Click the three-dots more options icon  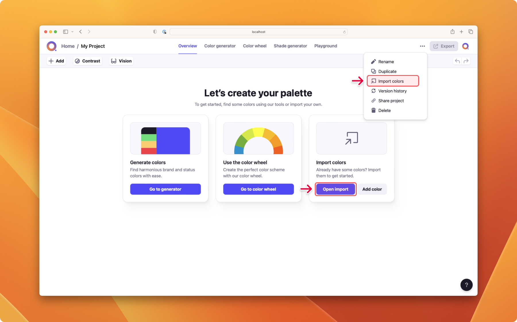[x=422, y=46]
